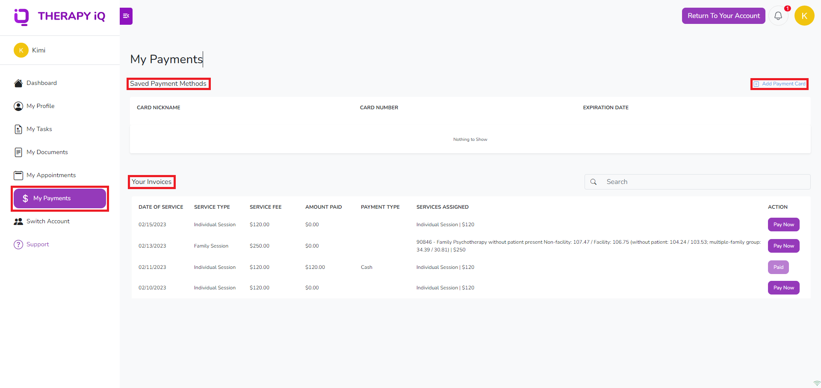The height and width of the screenshot is (388, 821).
Task: Pay Now for the 02/15/2023 invoice
Action: [x=783, y=224]
